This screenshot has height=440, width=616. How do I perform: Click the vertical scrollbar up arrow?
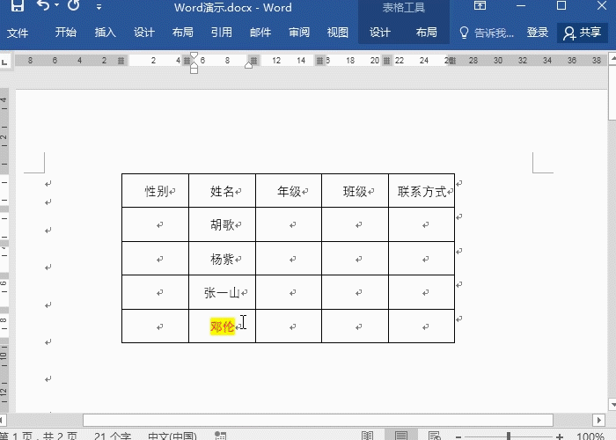click(612, 59)
